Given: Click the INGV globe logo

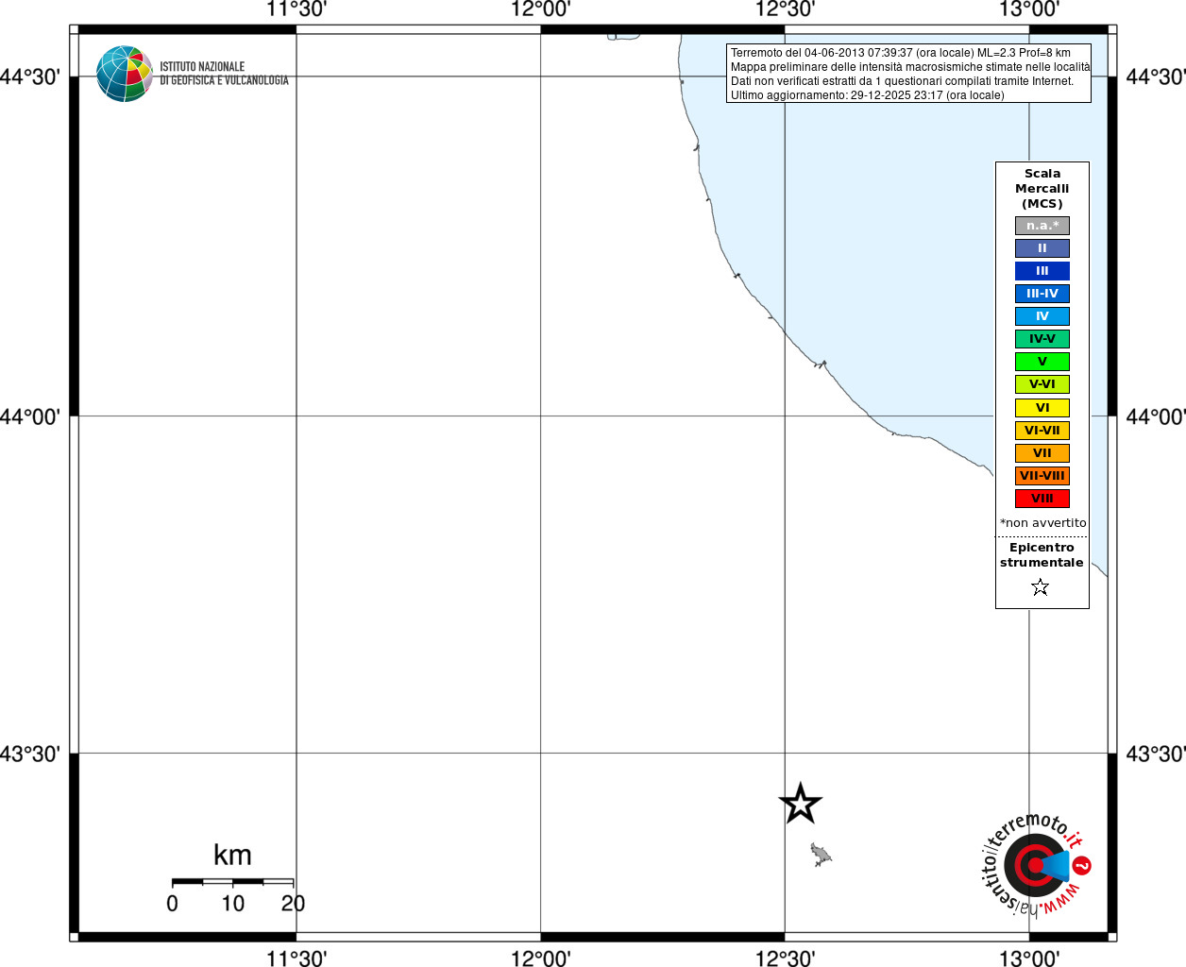Looking at the screenshot, I should pyautogui.click(x=125, y=74).
